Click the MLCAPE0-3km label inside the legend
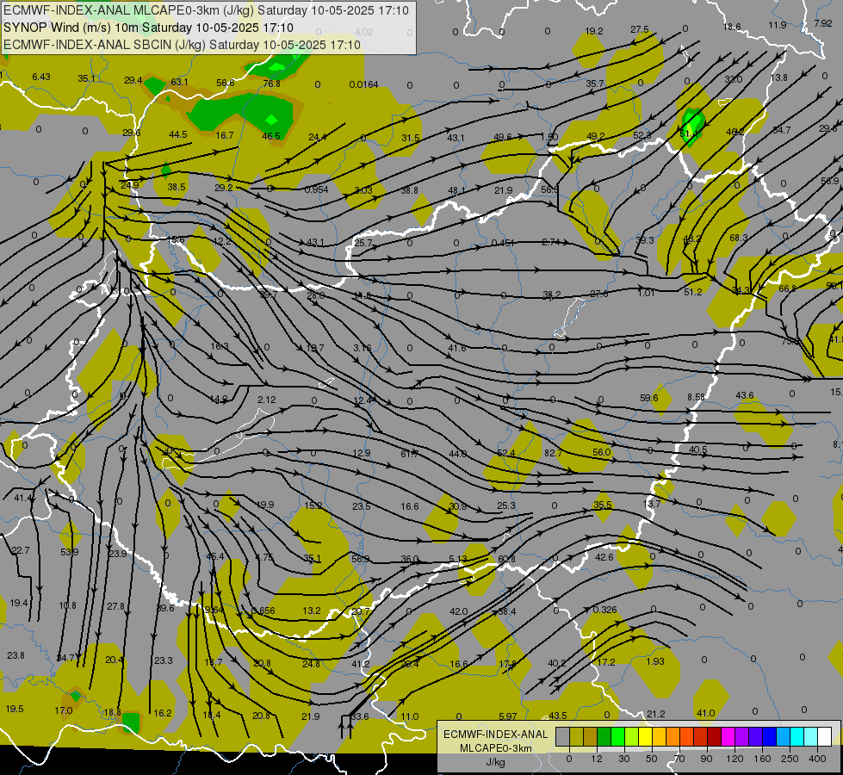The height and width of the screenshot is (775, 843). point(496,748)
